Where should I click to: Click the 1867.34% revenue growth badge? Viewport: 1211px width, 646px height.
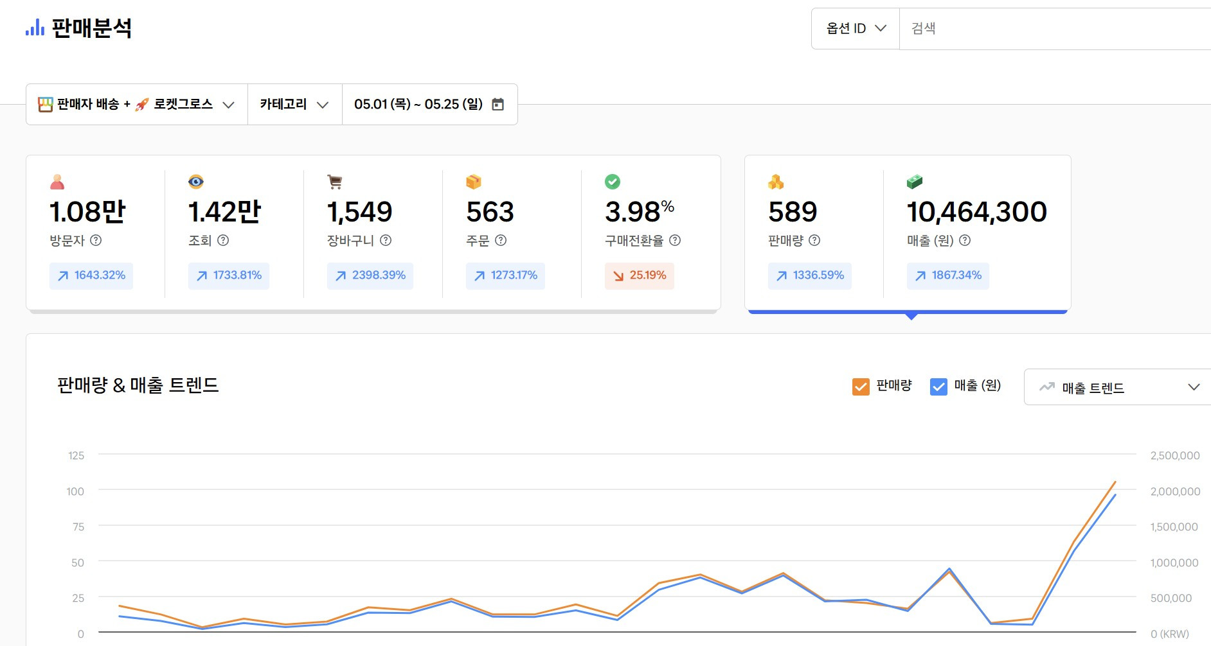tap(948, 275)
